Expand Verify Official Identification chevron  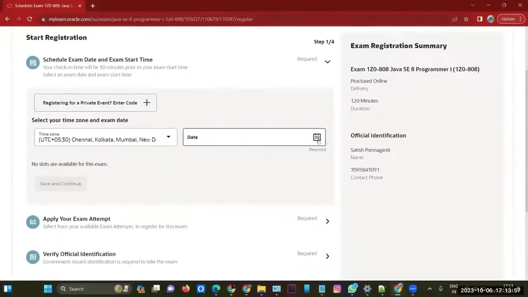tap(328, 256)
